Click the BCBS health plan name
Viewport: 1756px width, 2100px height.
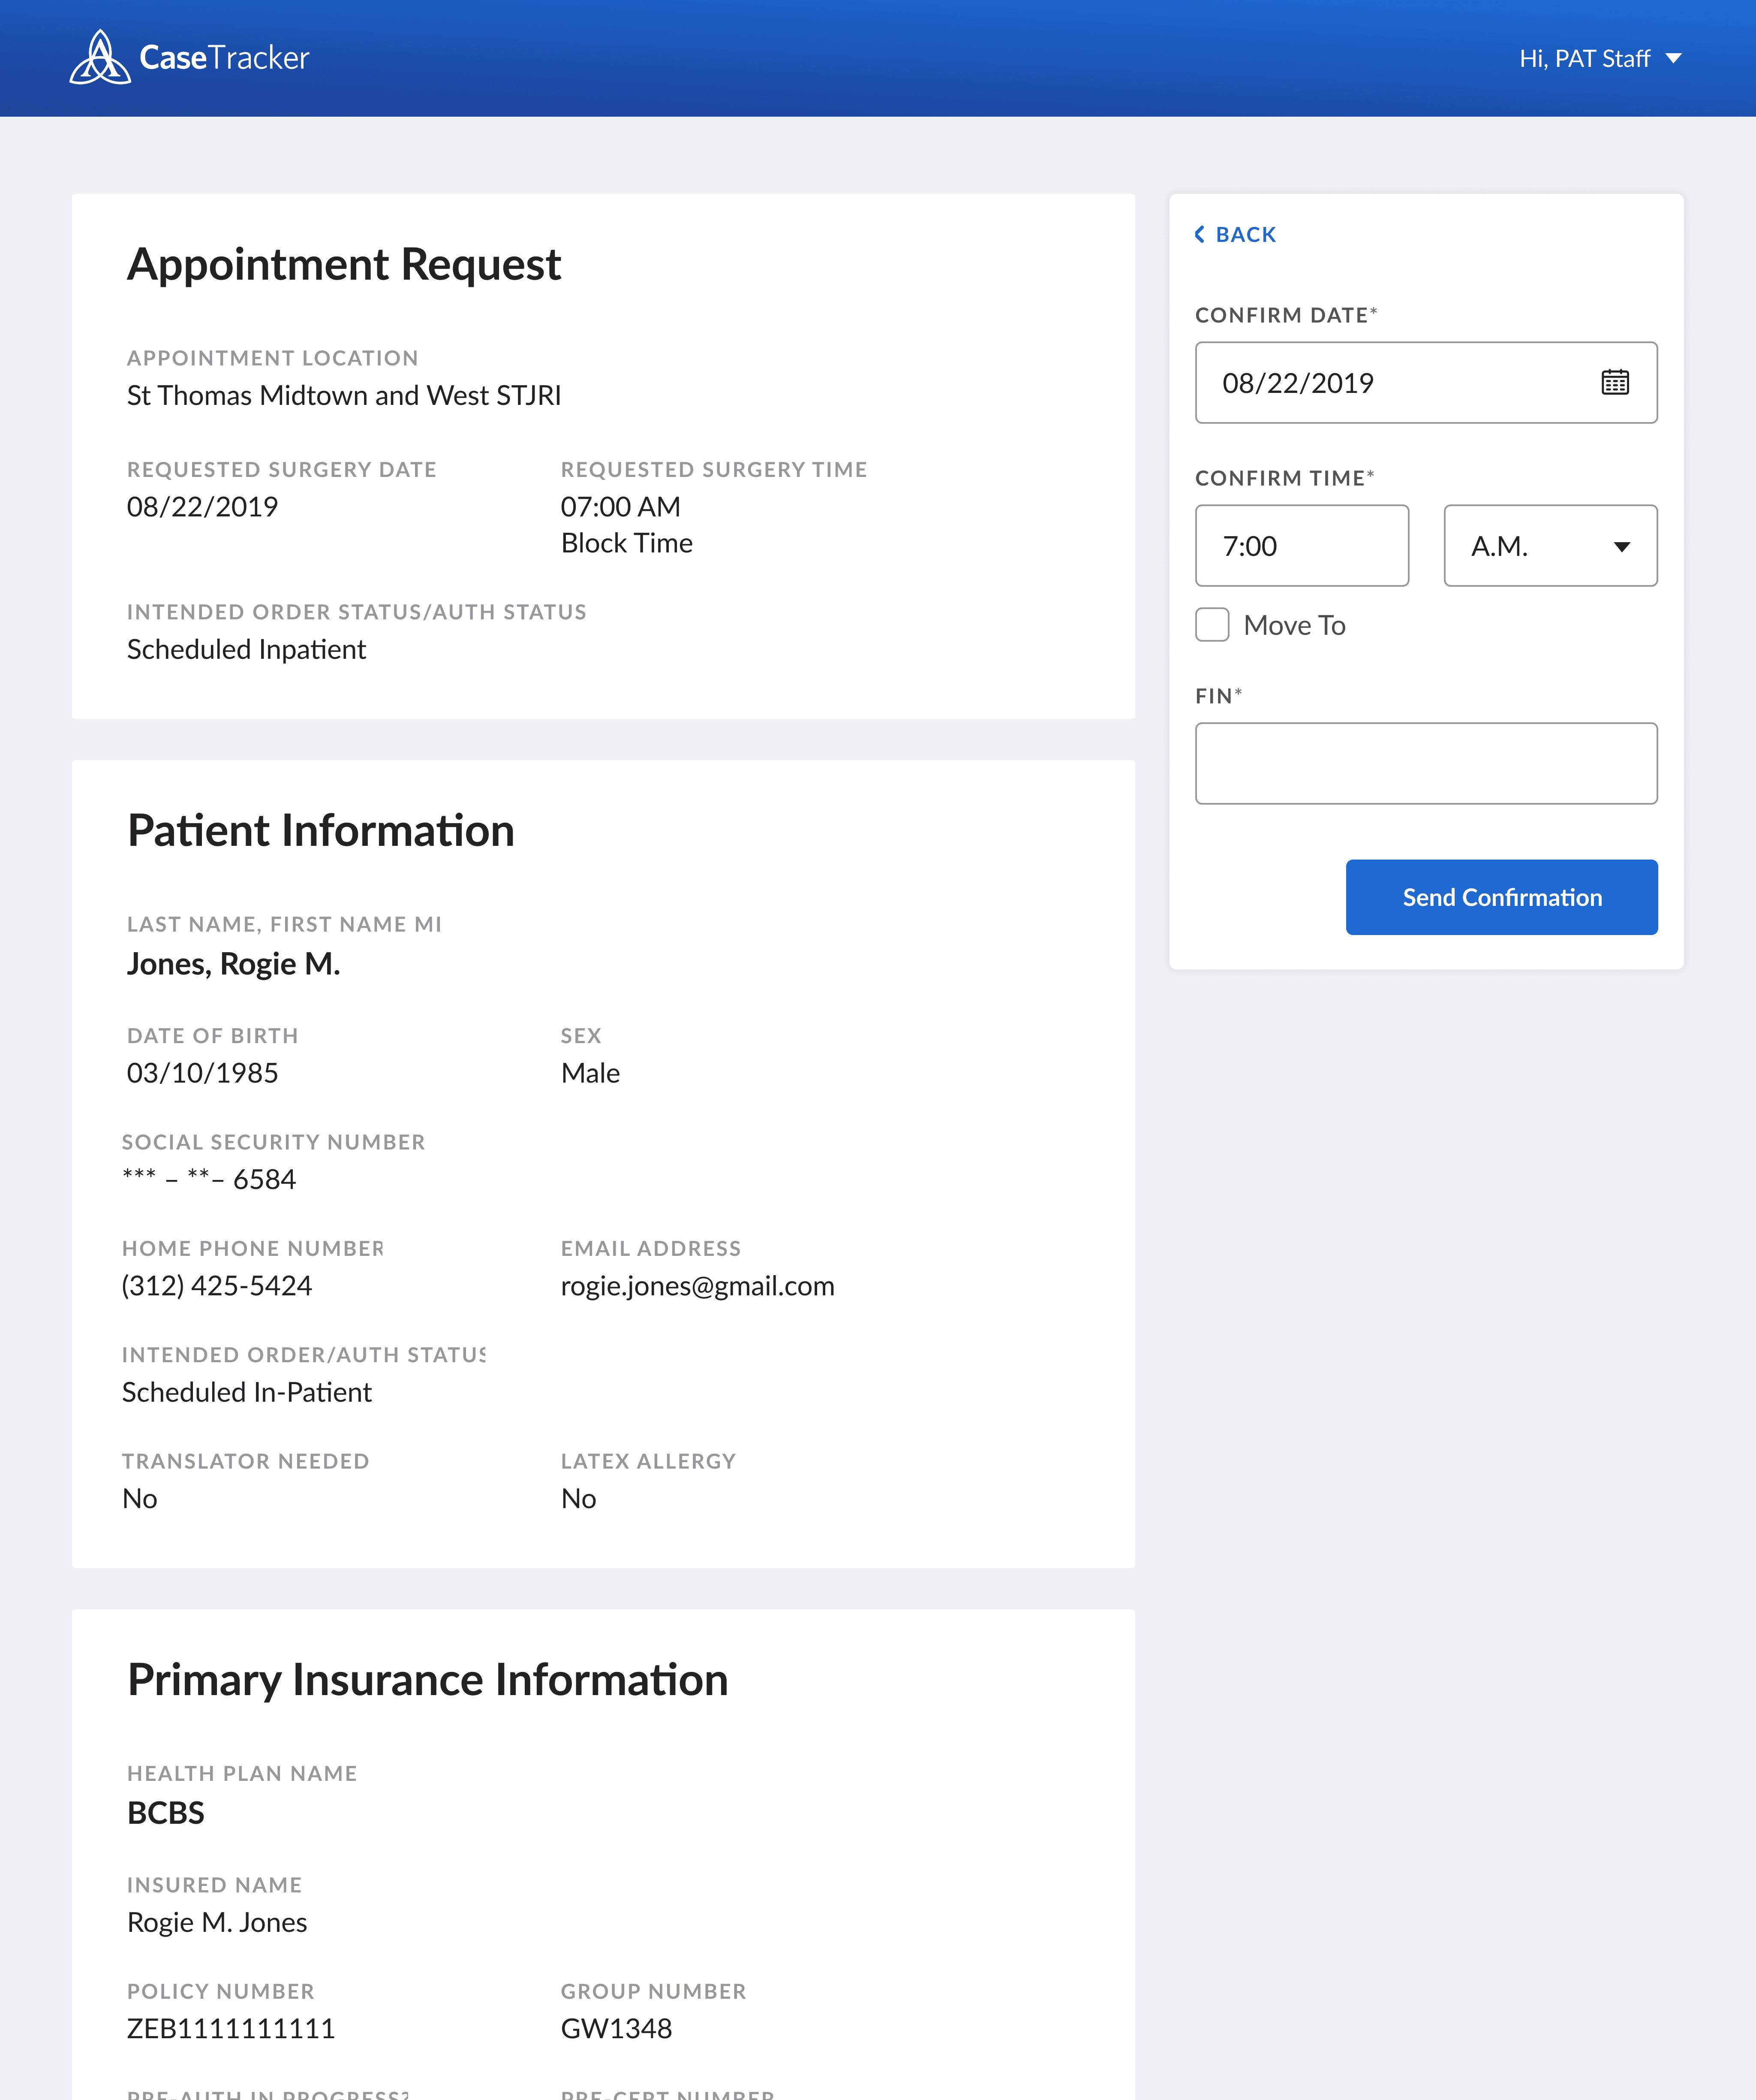point(166,1813)
